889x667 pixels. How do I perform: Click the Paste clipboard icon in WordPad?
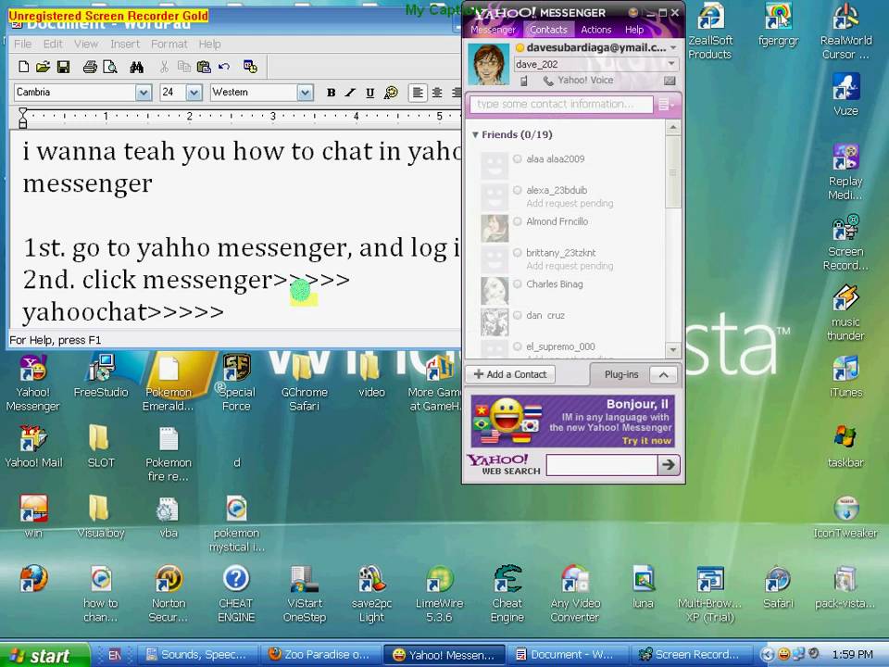pos(204,67)
